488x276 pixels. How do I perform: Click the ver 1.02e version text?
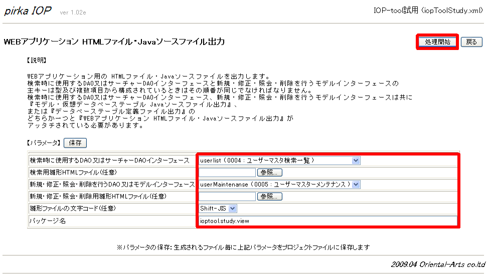click(x=73, y=12)
